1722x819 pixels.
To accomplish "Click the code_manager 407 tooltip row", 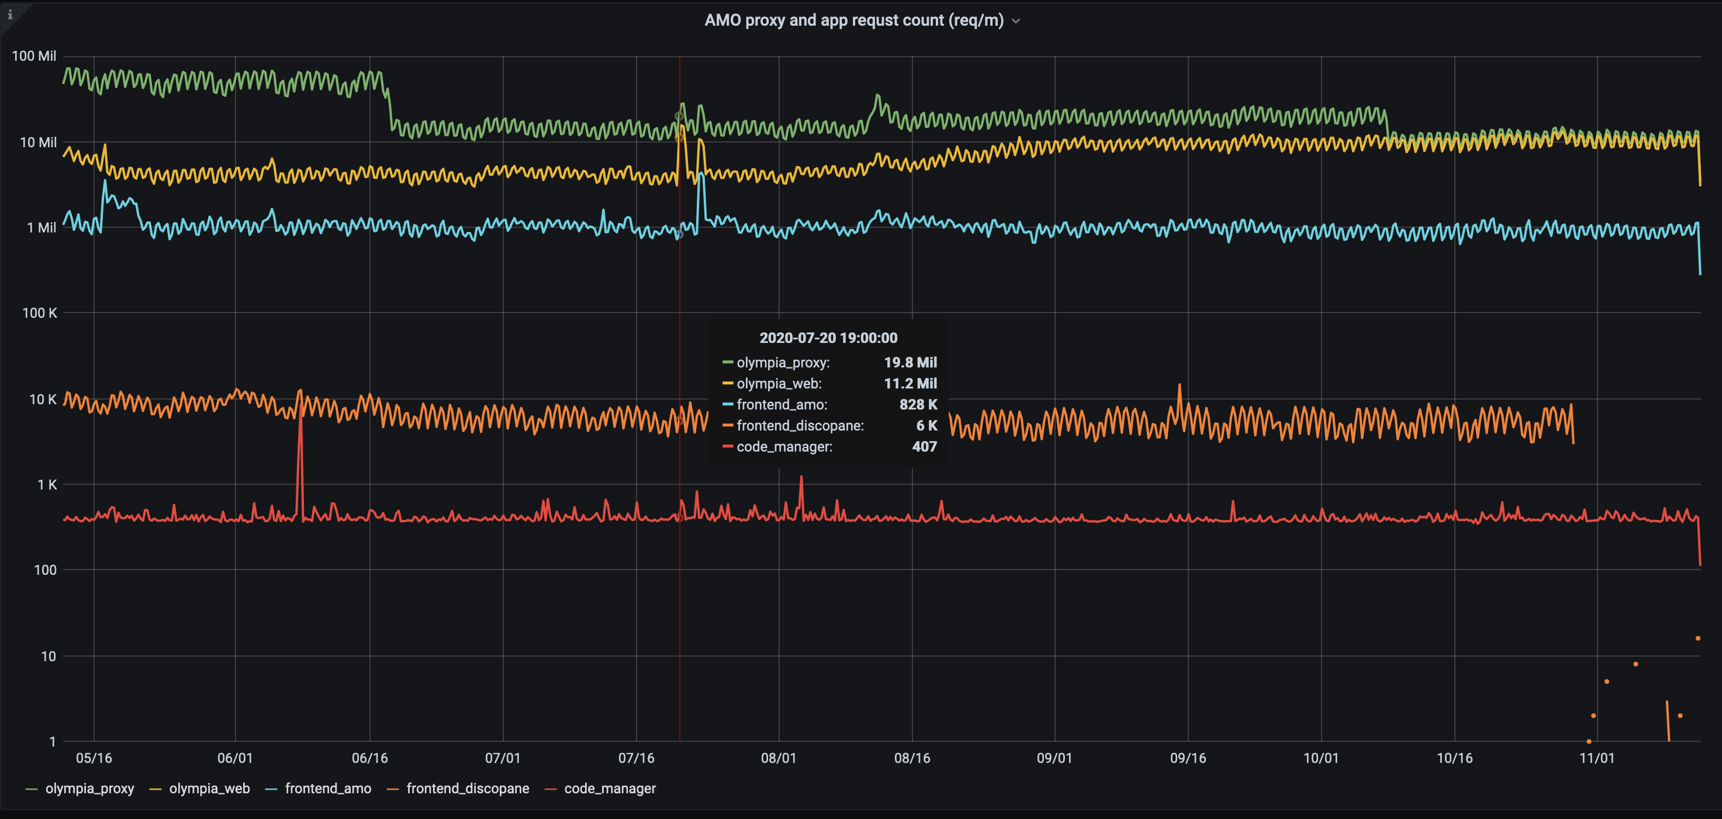I will tap(829, 447).
